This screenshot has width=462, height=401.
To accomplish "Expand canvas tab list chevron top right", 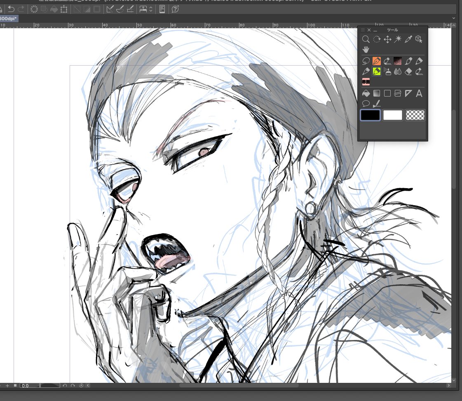I will coord(454,18).
